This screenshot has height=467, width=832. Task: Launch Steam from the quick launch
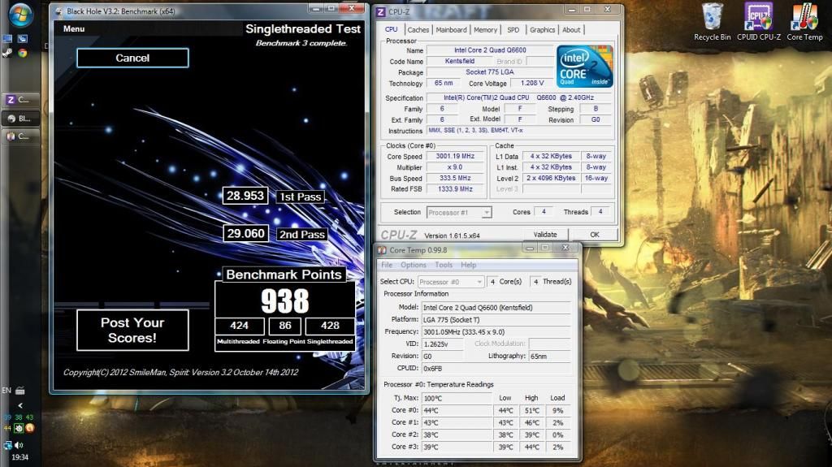7,53
